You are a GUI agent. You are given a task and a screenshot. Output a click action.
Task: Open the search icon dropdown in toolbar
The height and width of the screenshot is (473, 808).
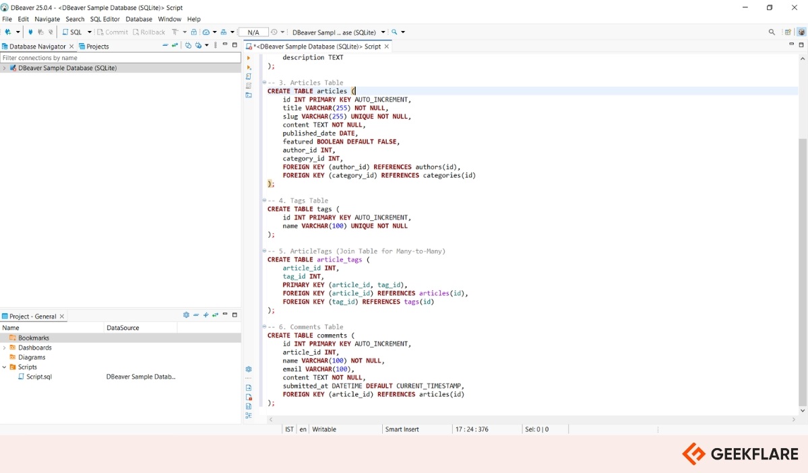[403, 32]
